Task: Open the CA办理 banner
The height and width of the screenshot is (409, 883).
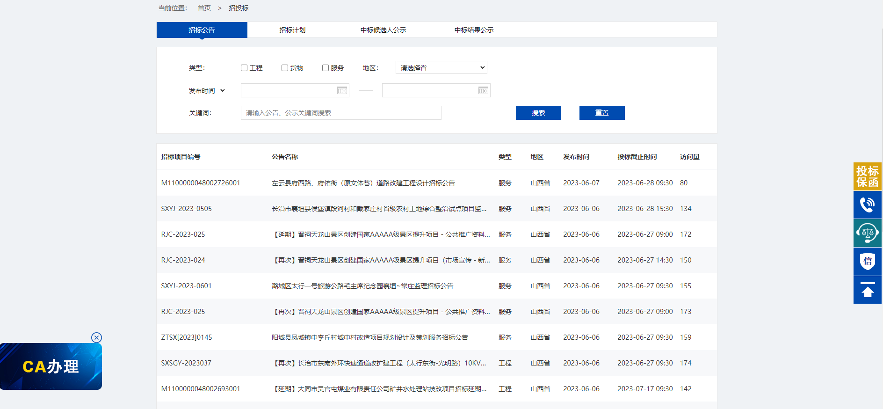Action: 51,366
